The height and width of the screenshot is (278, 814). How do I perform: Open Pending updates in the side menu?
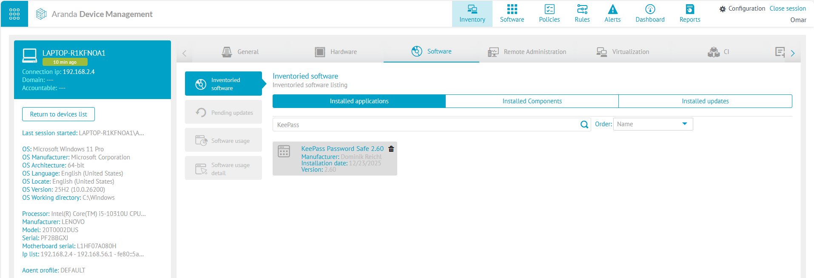223,113
